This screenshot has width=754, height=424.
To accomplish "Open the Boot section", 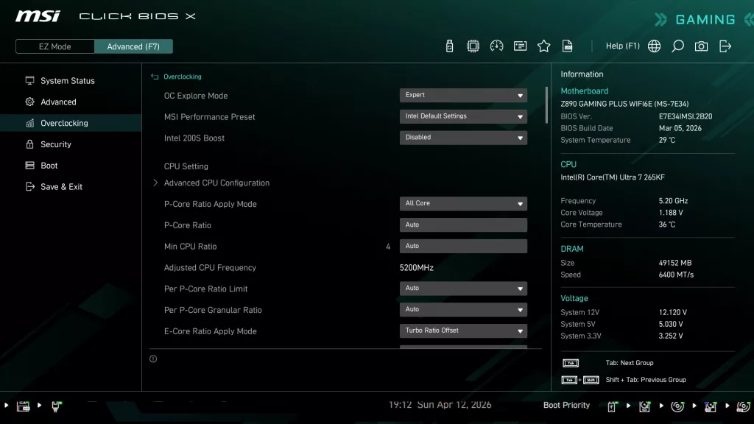I will pyautogui.click(x=71, y=166).
